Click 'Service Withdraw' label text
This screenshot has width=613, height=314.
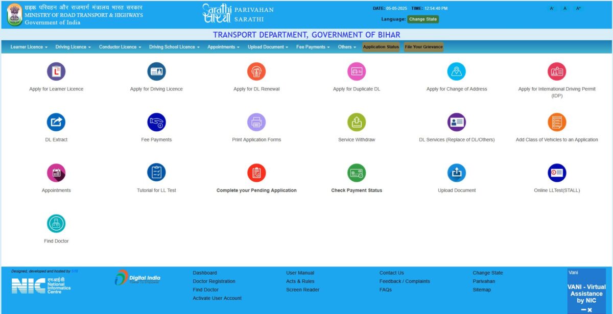tap(357, 140)
